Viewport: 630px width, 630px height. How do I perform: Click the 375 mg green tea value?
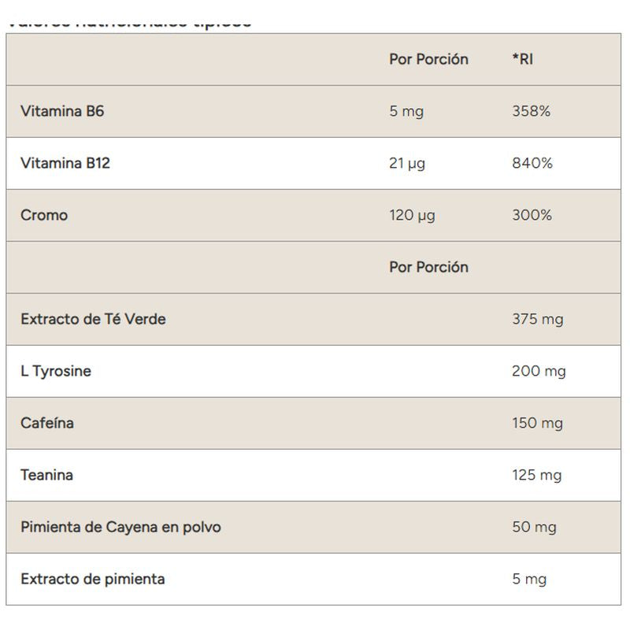coord(537,319)
